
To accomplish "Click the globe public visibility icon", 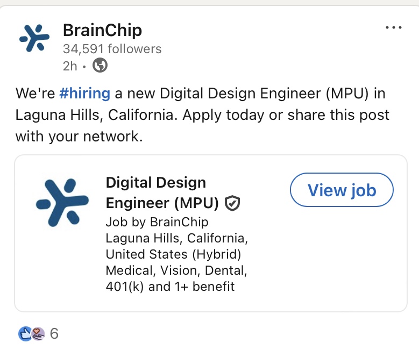I will point(100,66).
